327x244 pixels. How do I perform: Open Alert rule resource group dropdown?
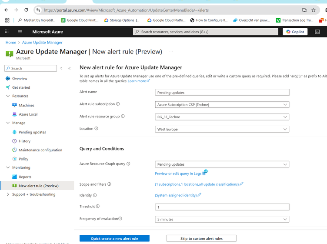(x=222, y=117)
